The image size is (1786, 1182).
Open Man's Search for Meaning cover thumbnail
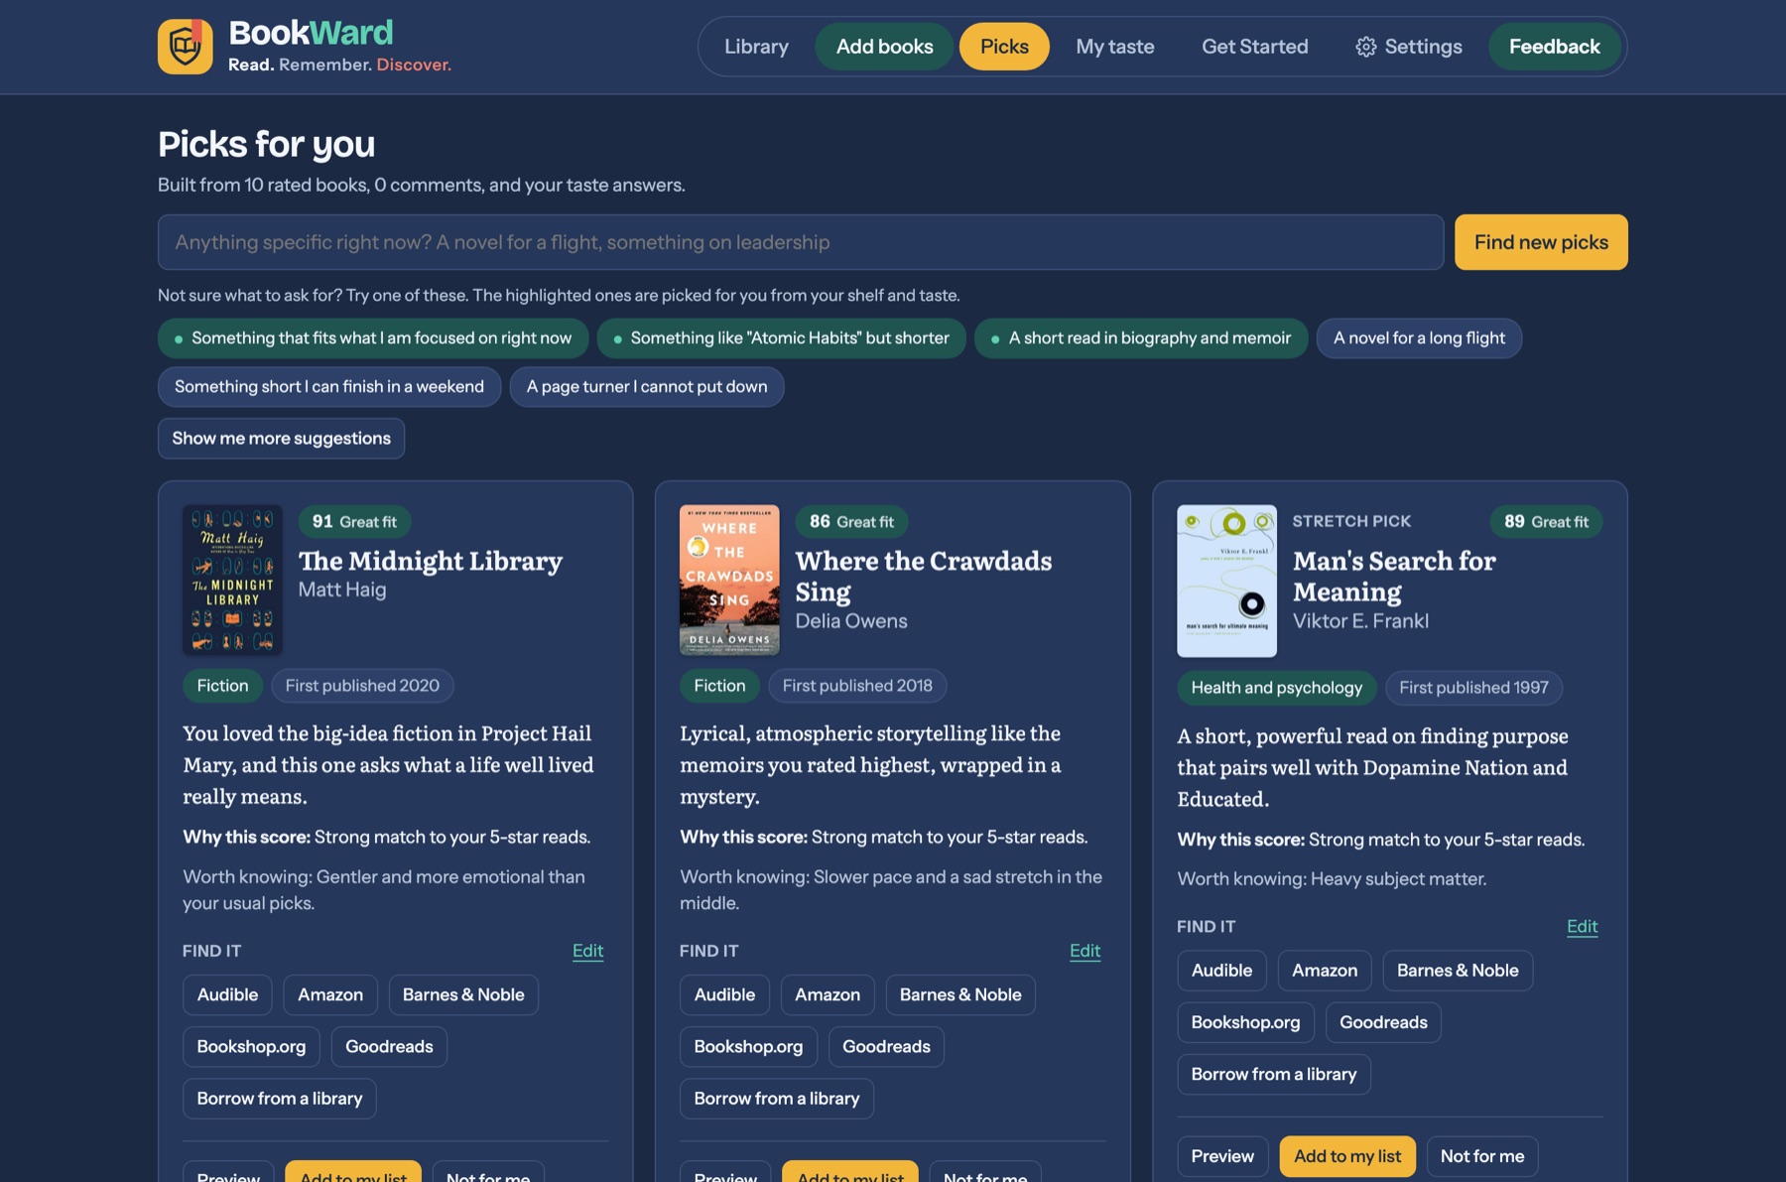tap(1226, 581)
